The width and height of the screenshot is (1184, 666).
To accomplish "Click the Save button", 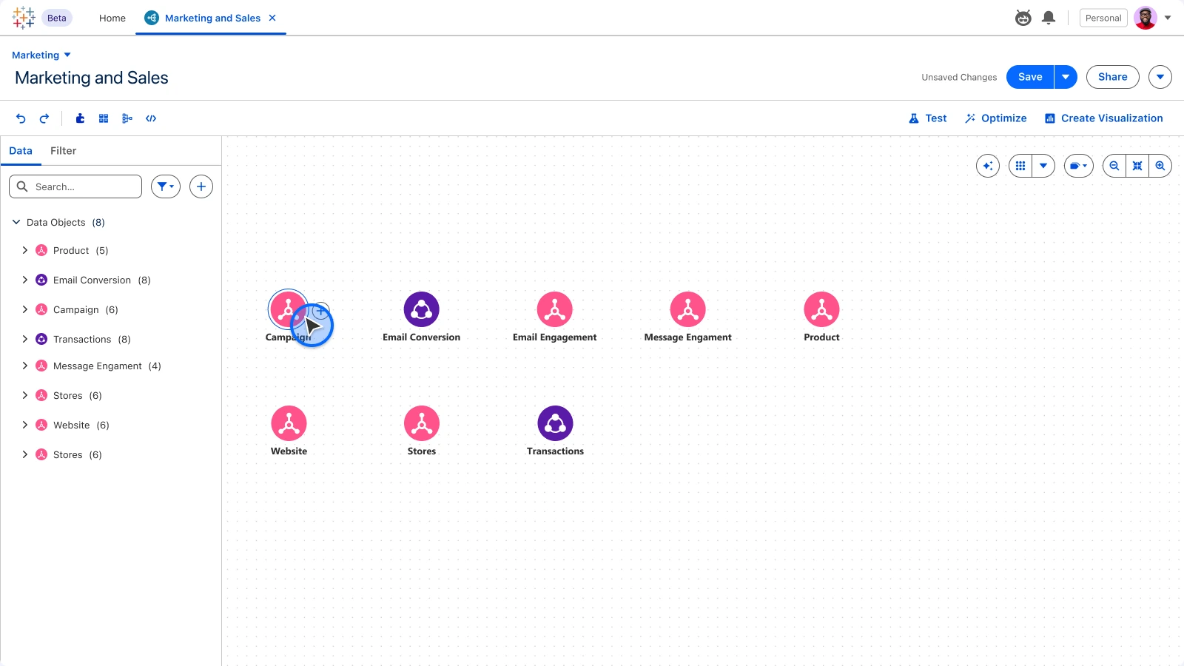I will point(1030,77).
